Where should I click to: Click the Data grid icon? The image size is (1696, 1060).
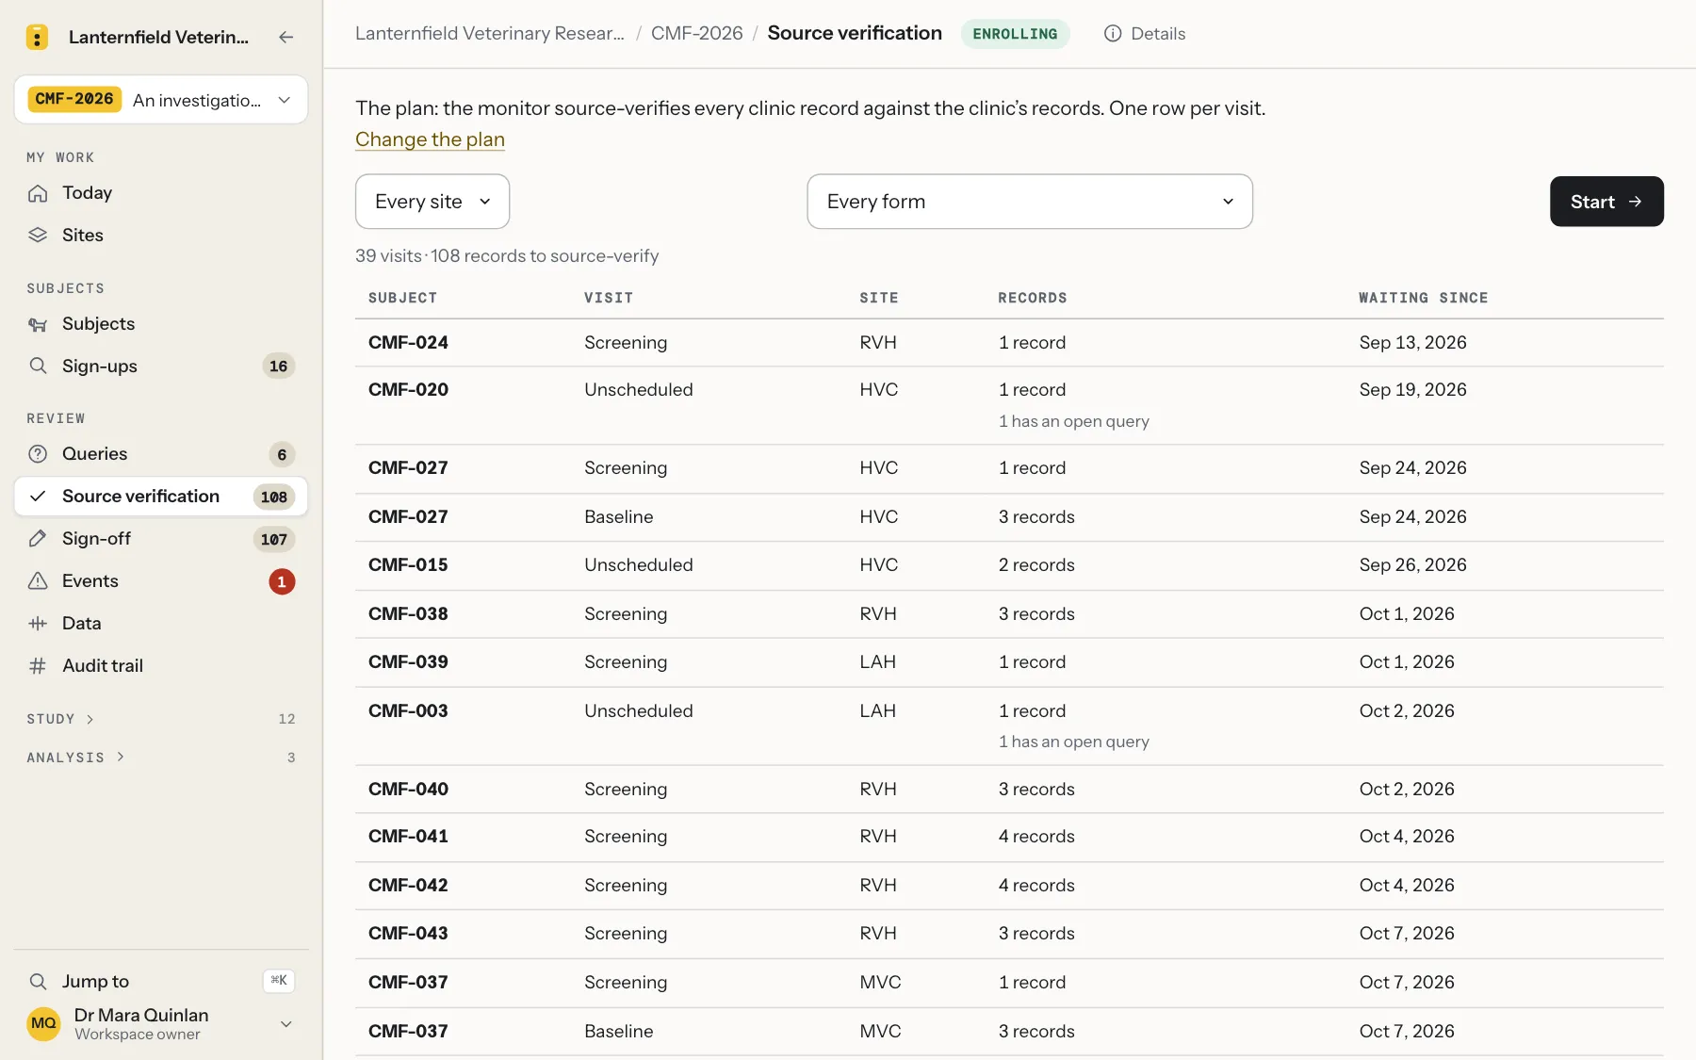pyautogui.click(x=38, y=624)
